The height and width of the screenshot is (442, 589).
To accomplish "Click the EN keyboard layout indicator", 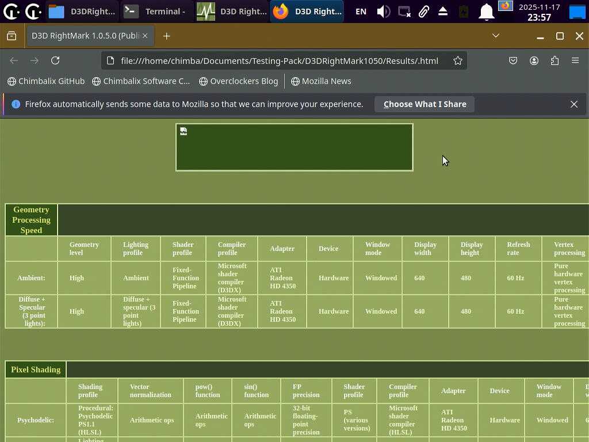I will [x=361, y=12].
